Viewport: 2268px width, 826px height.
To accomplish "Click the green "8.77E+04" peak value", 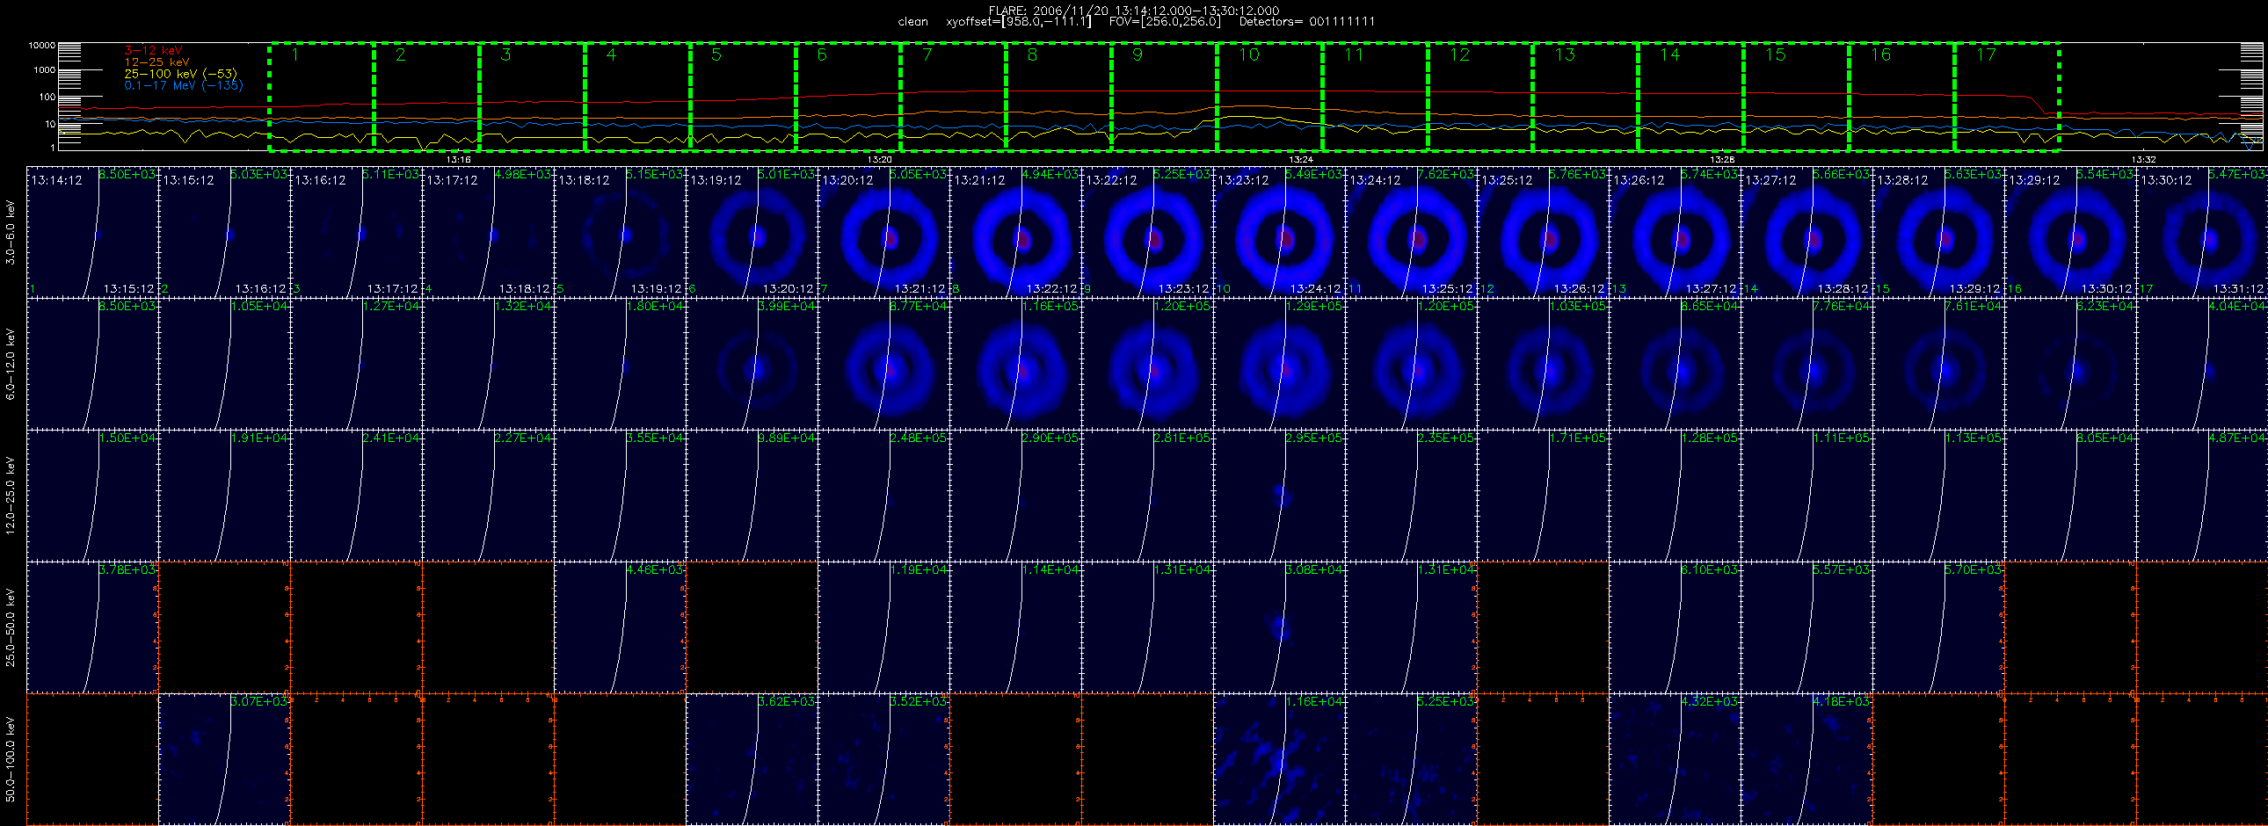I will click(x=919, y=306).
